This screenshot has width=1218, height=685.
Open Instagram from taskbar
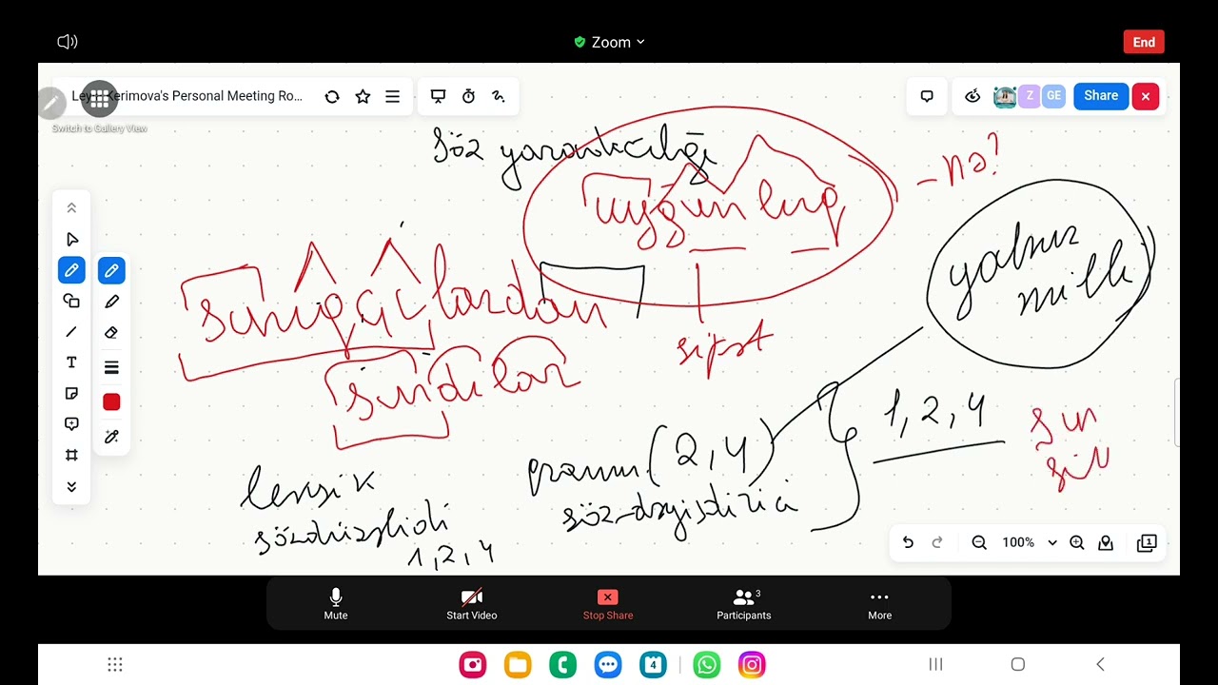(x=752, y=664)
